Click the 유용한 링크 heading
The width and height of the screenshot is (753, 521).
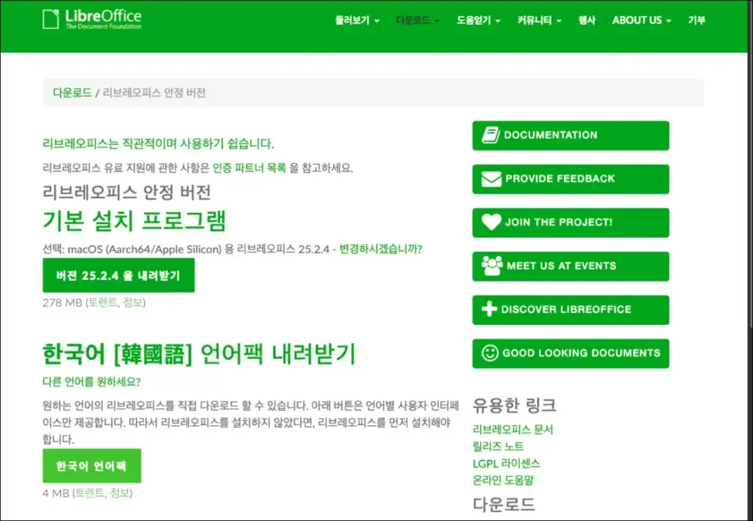pos(514,406)
